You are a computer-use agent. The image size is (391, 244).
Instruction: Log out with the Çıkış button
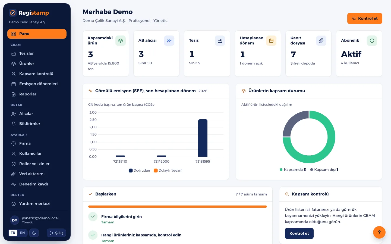(x=56, y=233)
